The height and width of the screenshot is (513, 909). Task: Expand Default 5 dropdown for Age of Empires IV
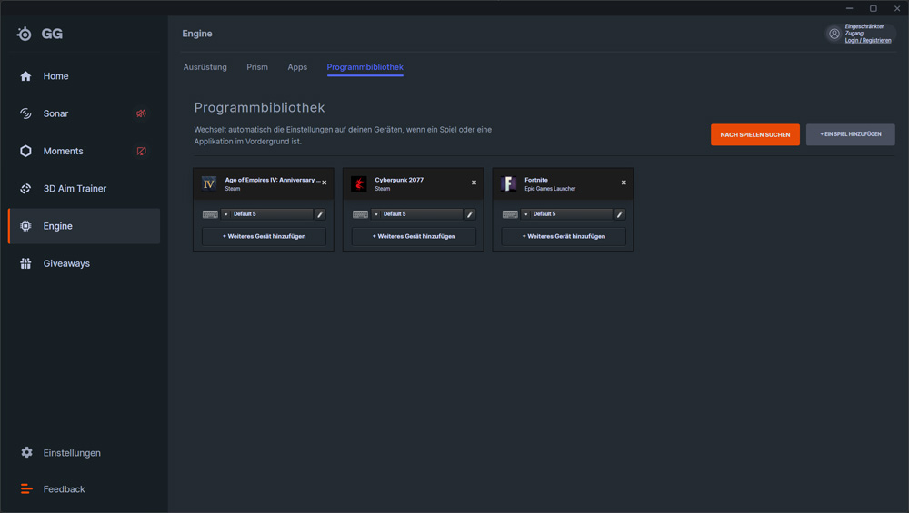coord(267,214)
